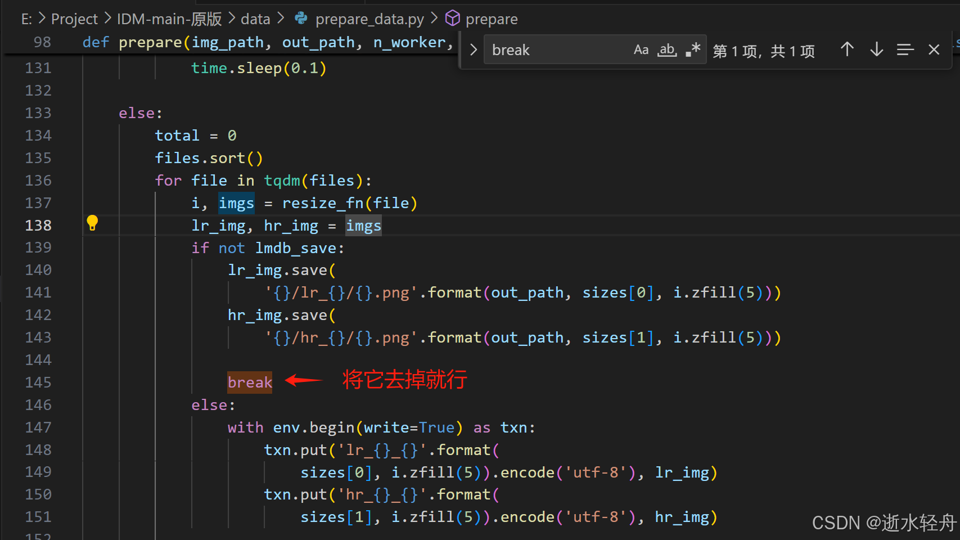This screenshot has width=960, height=540.
Task: Click 'files.sort()' on line 135
Action: click(x=209, y=158)
